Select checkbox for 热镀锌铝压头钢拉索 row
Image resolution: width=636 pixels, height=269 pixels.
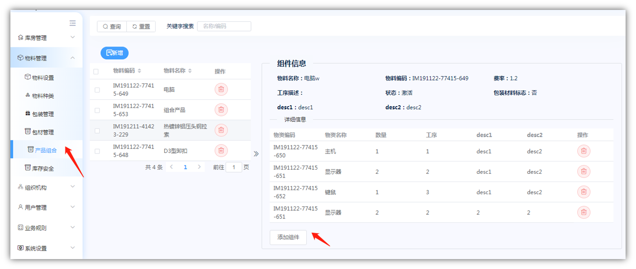coord(97,131)
